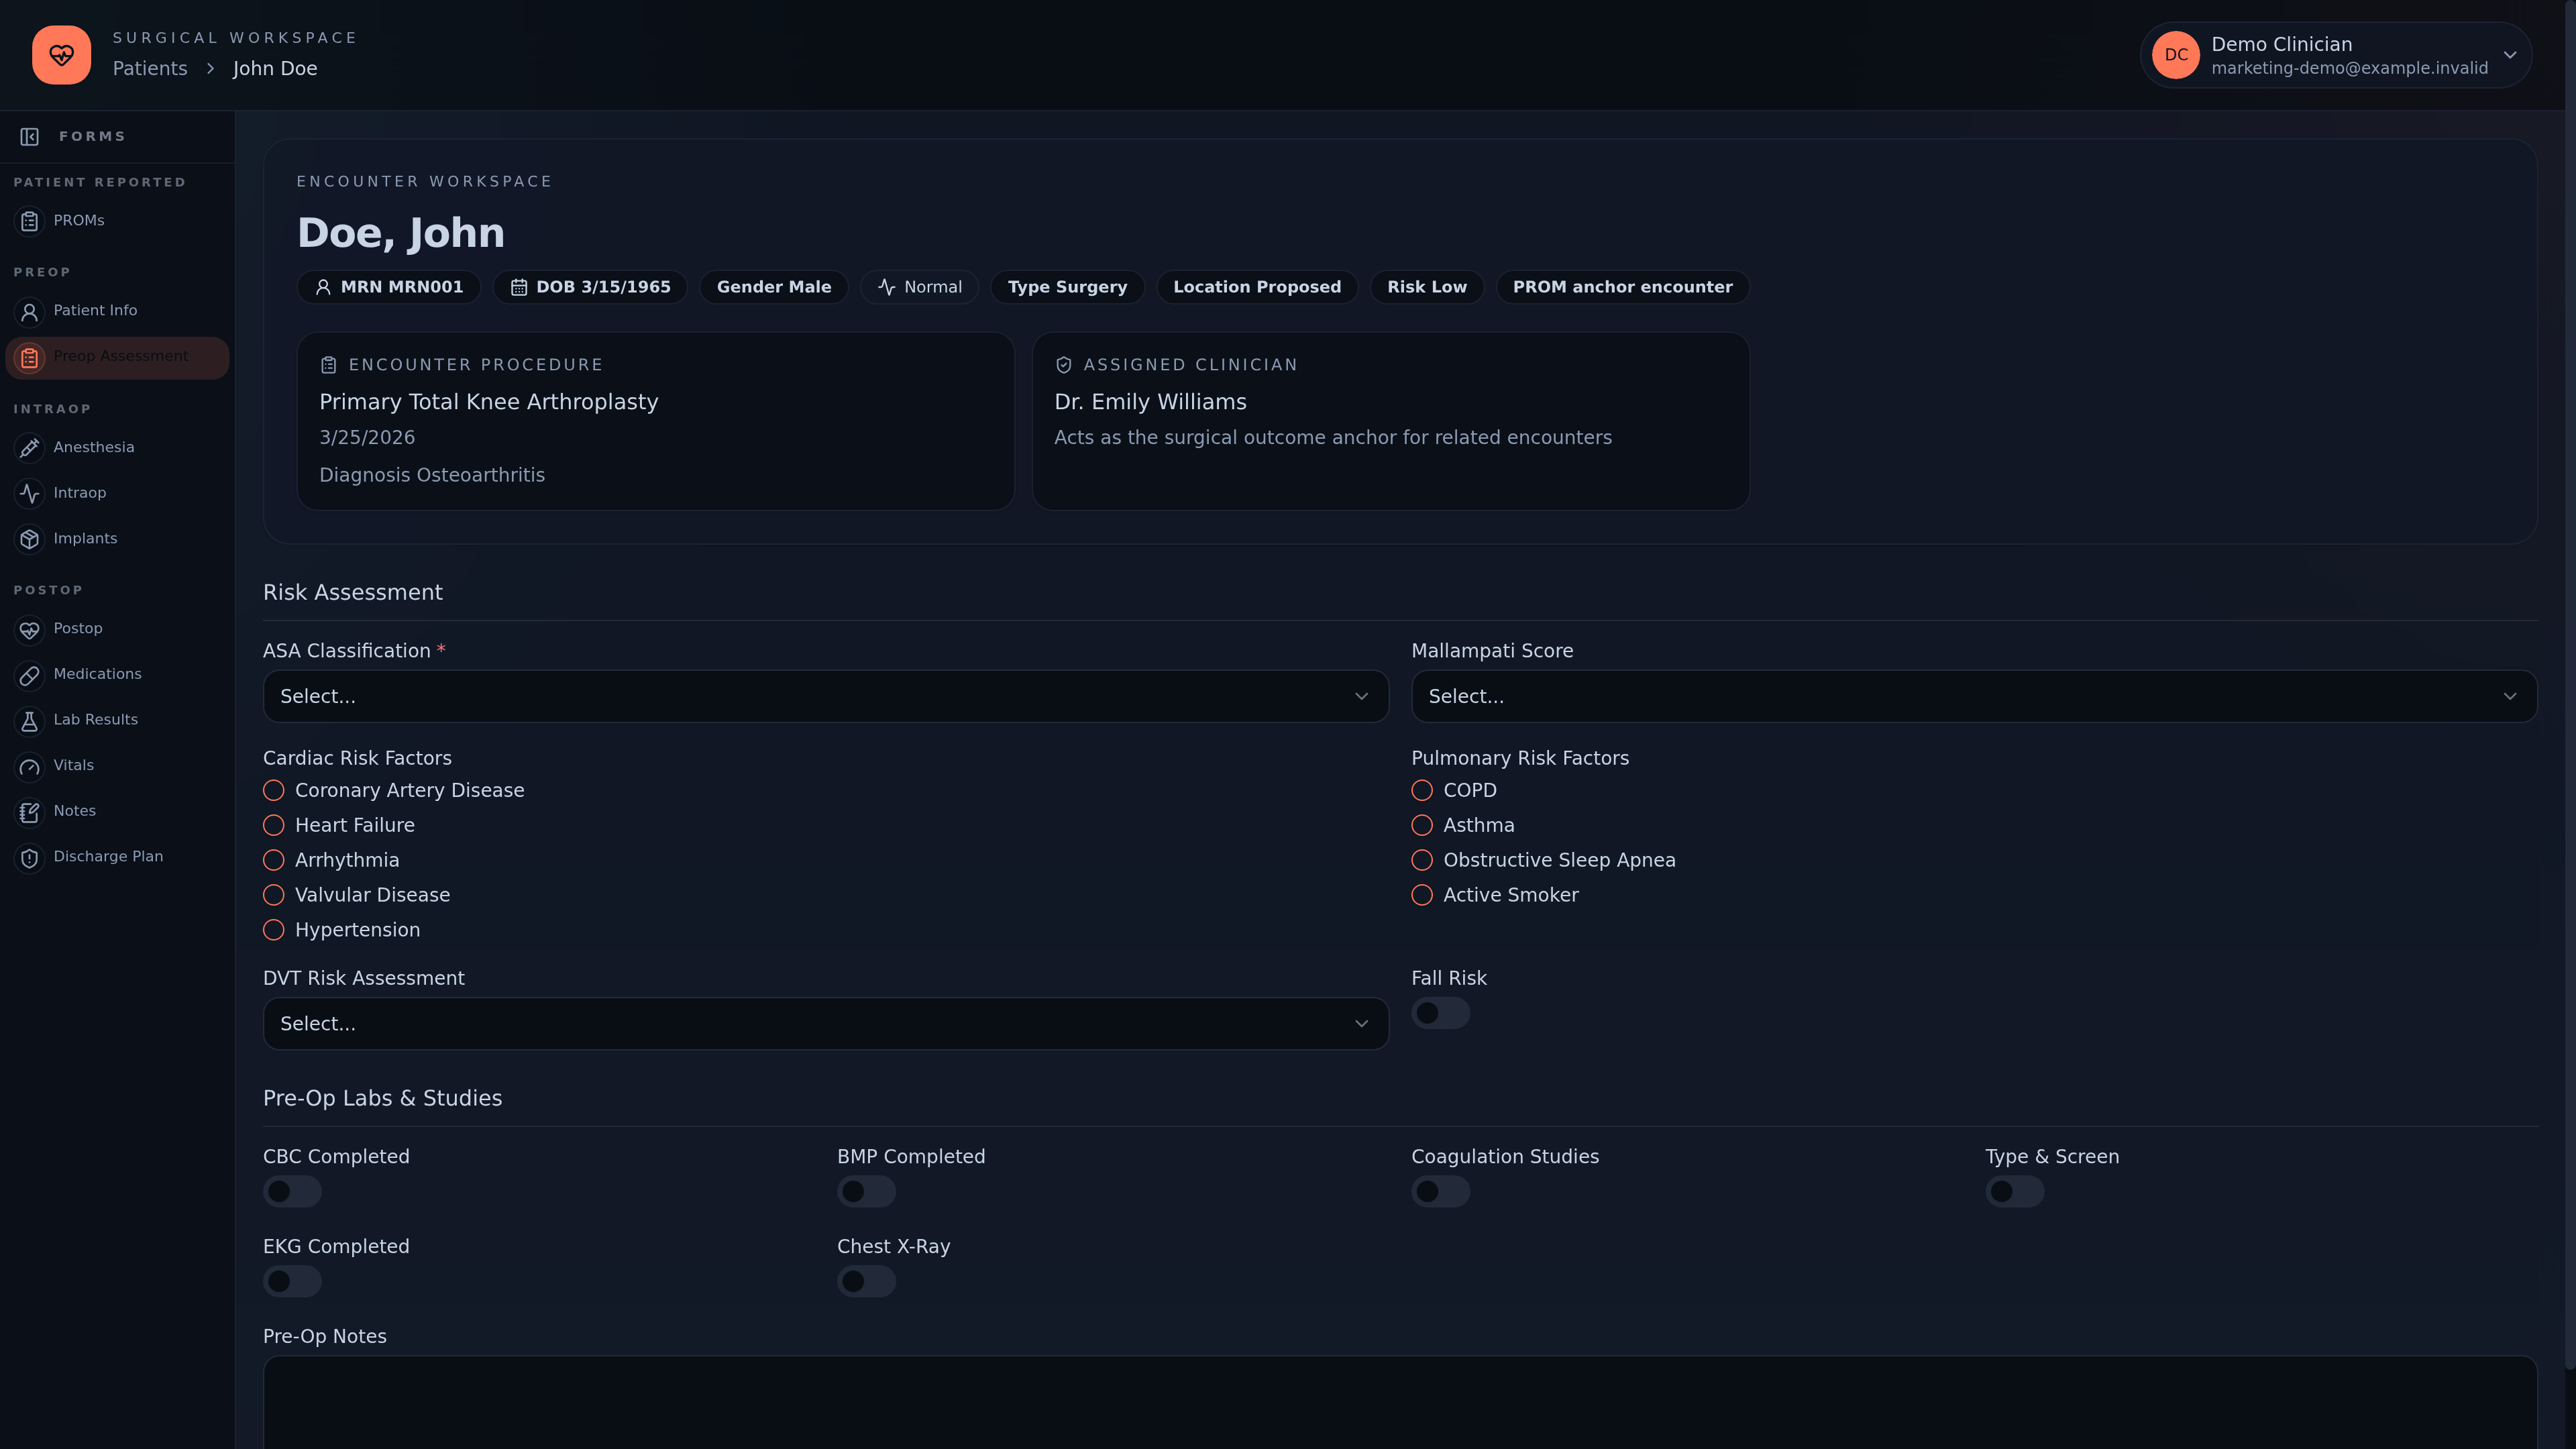Collapse the Forms sidebar panel icon
Screen dimensions: 2576x1449
coord(30,137)
